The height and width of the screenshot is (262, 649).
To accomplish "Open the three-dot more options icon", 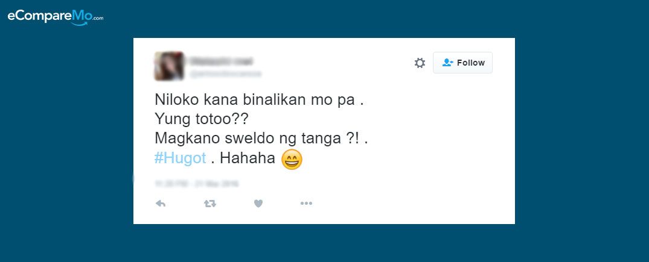I will point(306,204).
